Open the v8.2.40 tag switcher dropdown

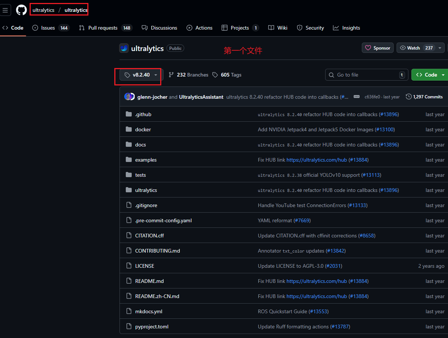[x=141, y=75]
